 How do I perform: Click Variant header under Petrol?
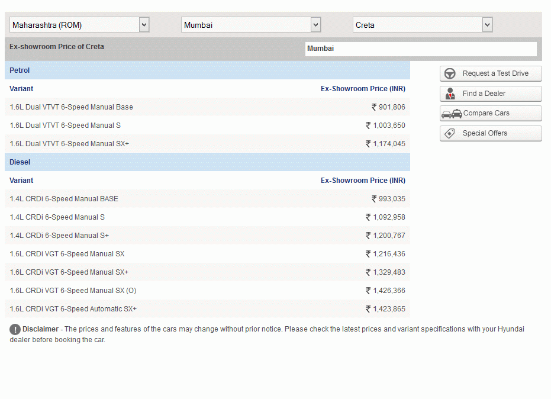click(21, 89)
